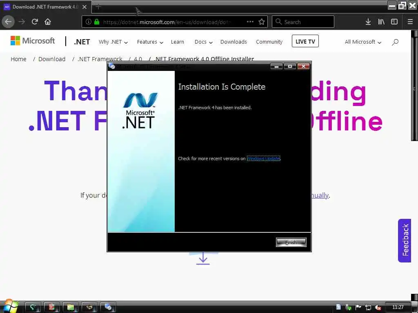Select the .NET setup taskbar button
The height and width of the screenshot is (313, 418).
108,307
